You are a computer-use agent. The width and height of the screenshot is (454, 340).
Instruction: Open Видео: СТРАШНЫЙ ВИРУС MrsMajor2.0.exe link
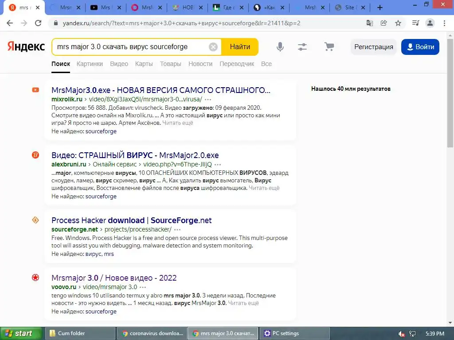(x=135, y=155)
